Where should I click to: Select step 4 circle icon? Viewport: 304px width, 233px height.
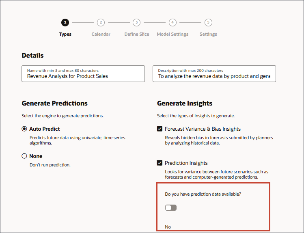(172, 23)
